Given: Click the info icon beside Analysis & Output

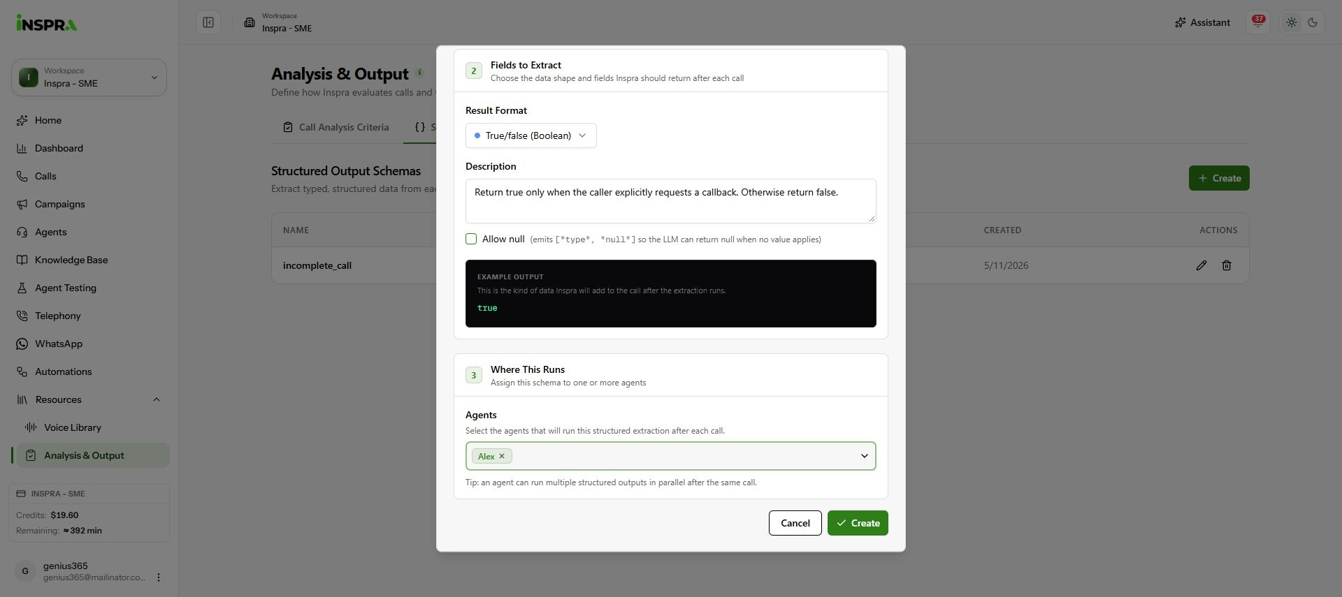Looking at the screenshot, I should 419,72.
